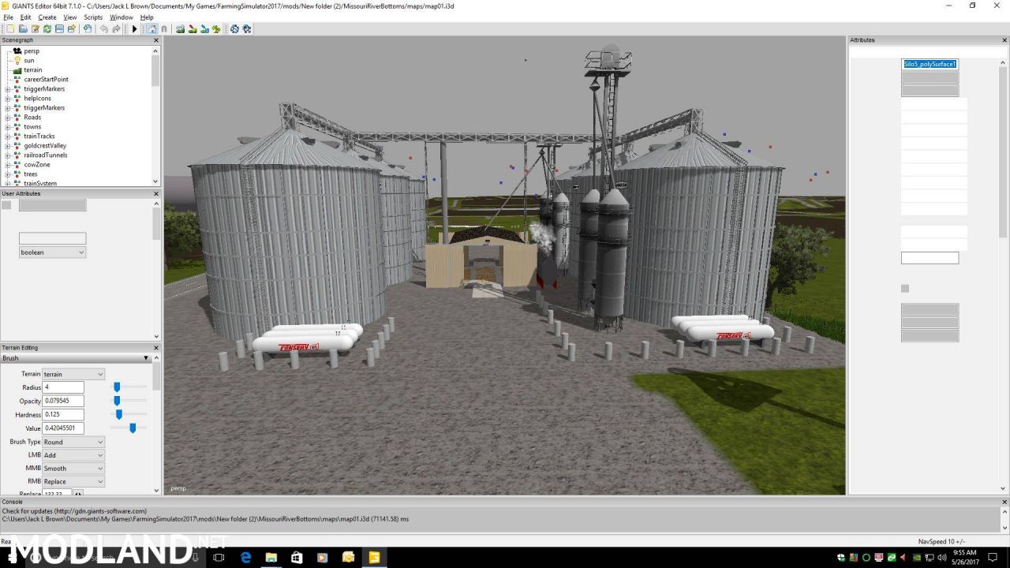
Task: Expand the helpIcons tree node
Action: point(8,99)
